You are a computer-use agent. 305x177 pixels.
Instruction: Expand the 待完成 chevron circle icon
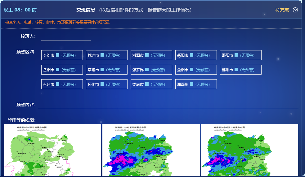pos(295,10)
